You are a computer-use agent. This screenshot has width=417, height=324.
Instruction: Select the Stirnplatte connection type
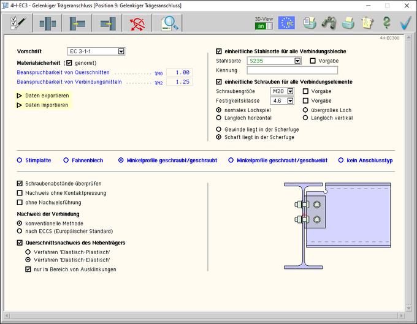click(x=20, y=160)
